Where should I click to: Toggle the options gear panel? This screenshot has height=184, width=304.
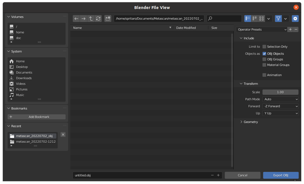tap(295, 19)
